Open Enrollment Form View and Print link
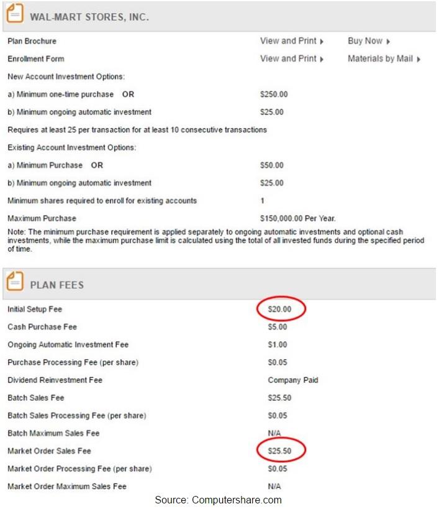This screenshot has width=444, height=509. [288, 59]
